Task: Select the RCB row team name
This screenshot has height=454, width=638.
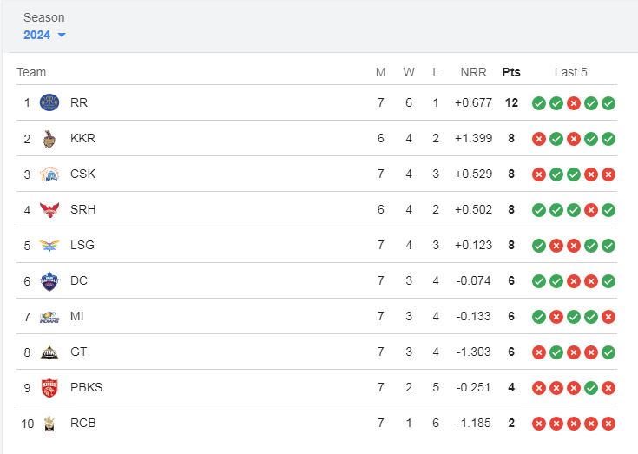Action: pyautogui.click(x=83, y=423)
